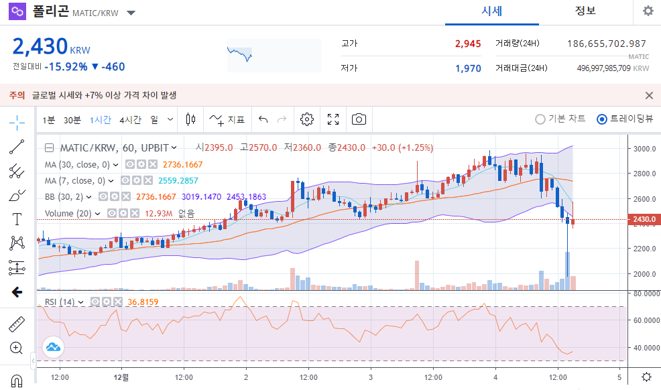Hide the MA (30, close, 0) indicator

click(x=130, y=164)
